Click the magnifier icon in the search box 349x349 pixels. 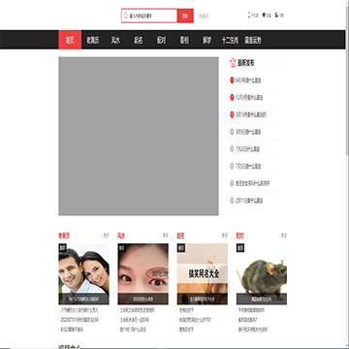point(126,16)
